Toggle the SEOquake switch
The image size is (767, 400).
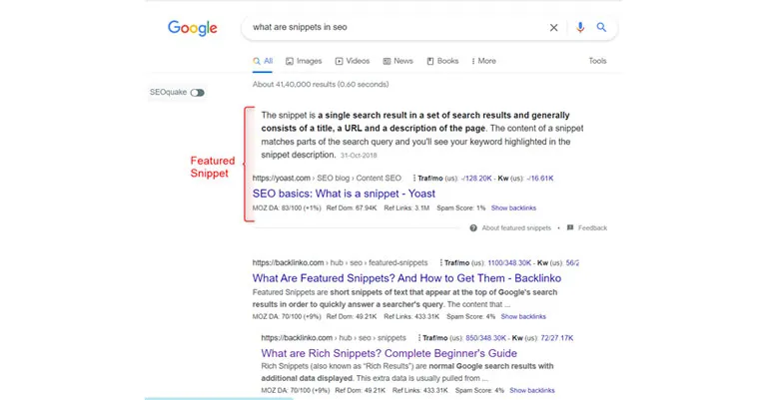[x=197, y=93]
